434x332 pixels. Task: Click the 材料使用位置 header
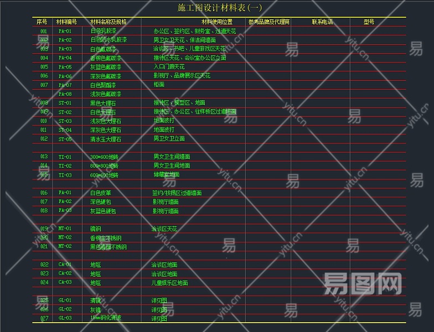point(217,22)
